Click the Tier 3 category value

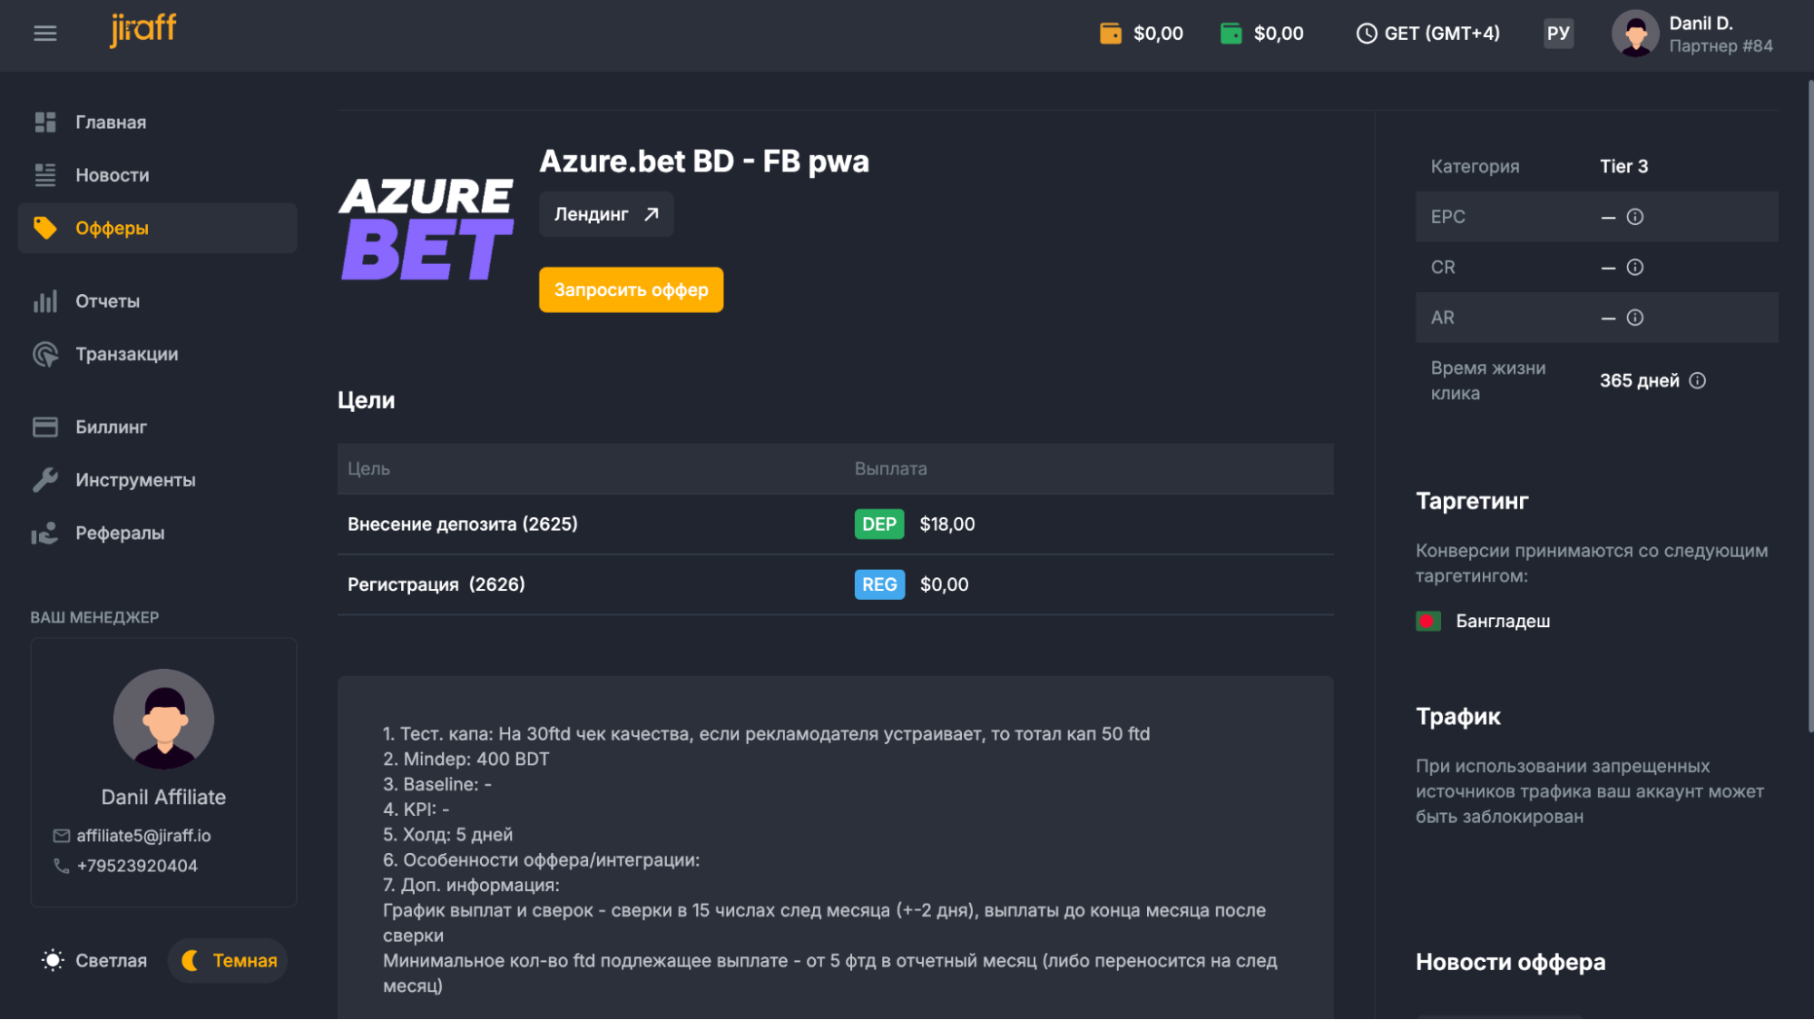tap(1623, 166)
